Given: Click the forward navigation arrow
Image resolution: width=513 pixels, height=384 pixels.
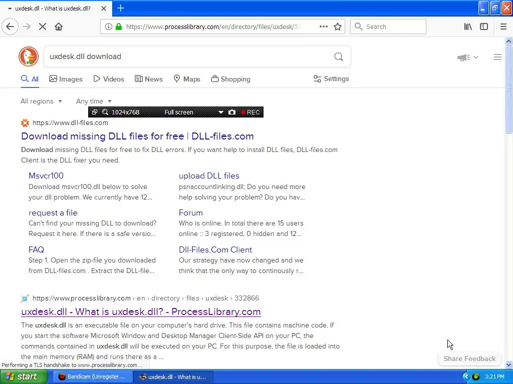Looking at the screenshot, I should point(27,26).
